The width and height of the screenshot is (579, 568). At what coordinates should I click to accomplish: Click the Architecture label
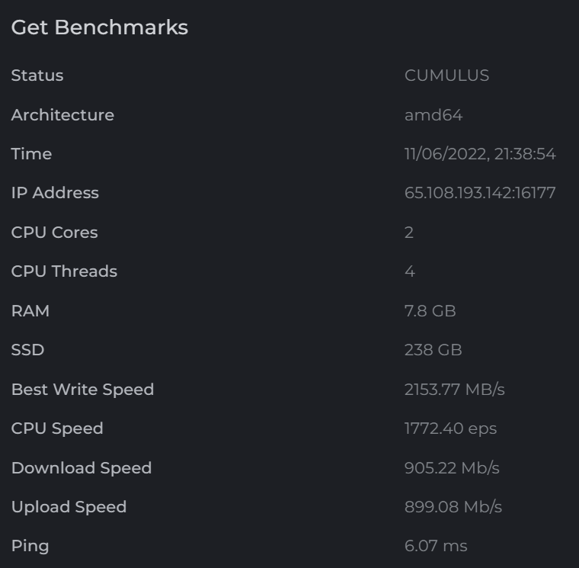point(62,115)
